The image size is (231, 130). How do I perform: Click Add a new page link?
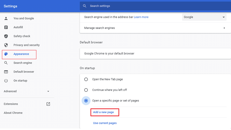tap(103, 112)
